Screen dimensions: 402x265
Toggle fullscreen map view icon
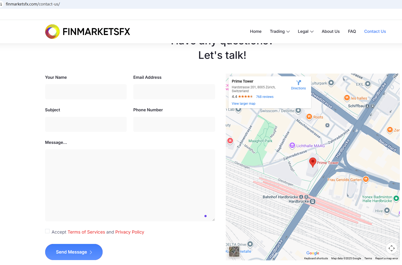coord(391,248)
